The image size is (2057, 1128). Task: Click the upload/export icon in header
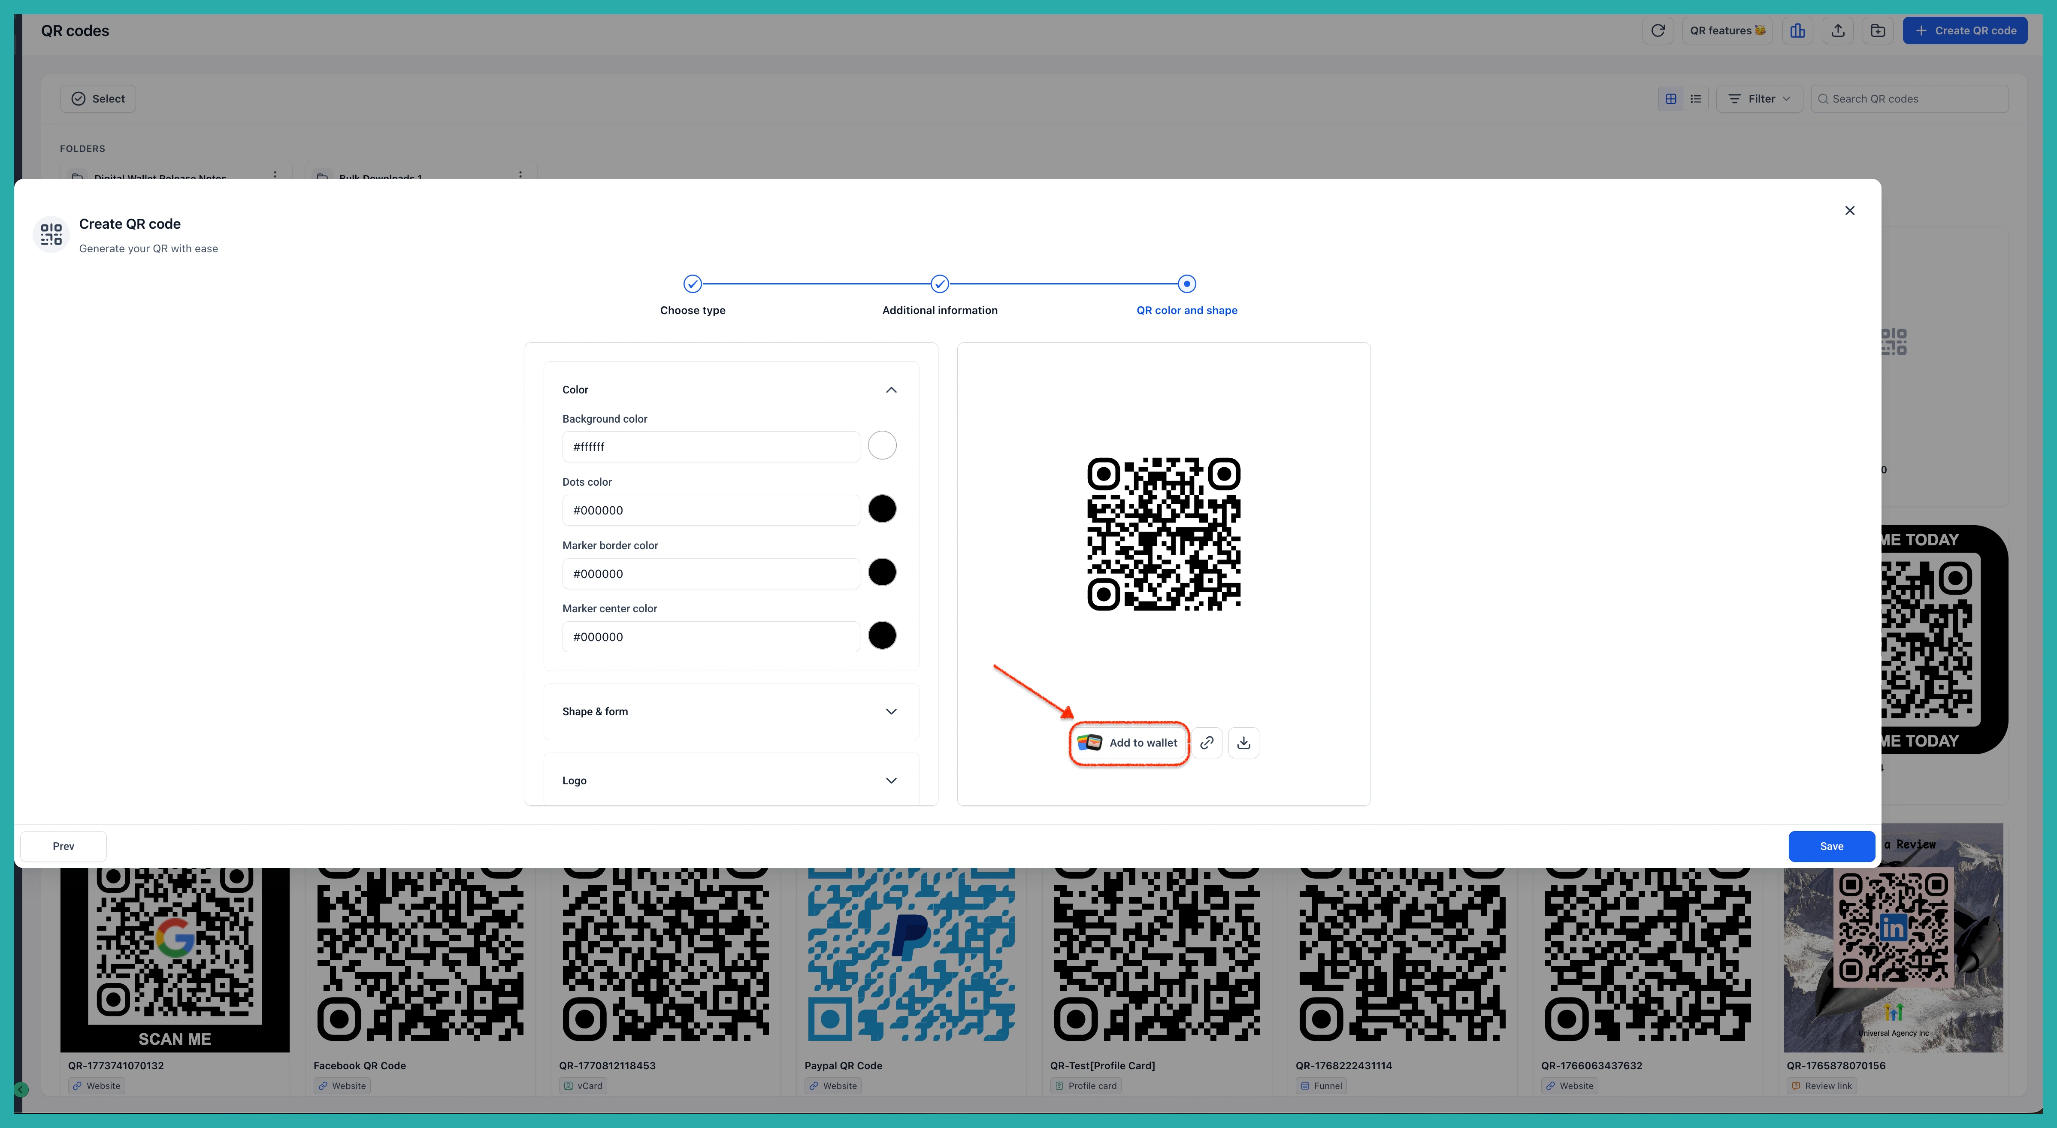point(1838,30)
